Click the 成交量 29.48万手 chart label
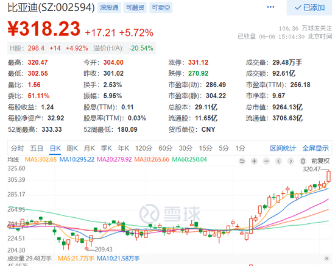 pos(29,259)
